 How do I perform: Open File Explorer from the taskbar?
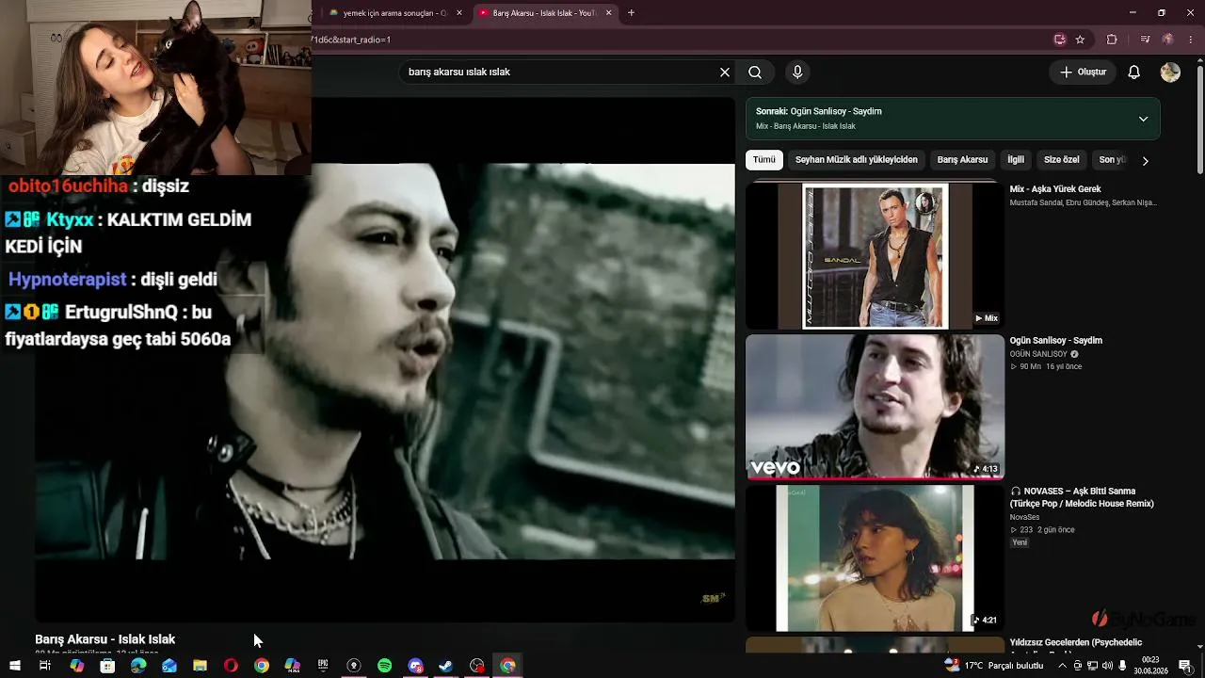tap(200, 666)
